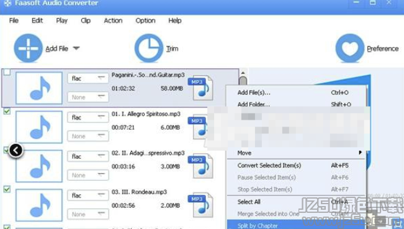Click the file size 58.00MB
Image resolution: width=404 pixels, height=229 pixels.
(172, 88)
